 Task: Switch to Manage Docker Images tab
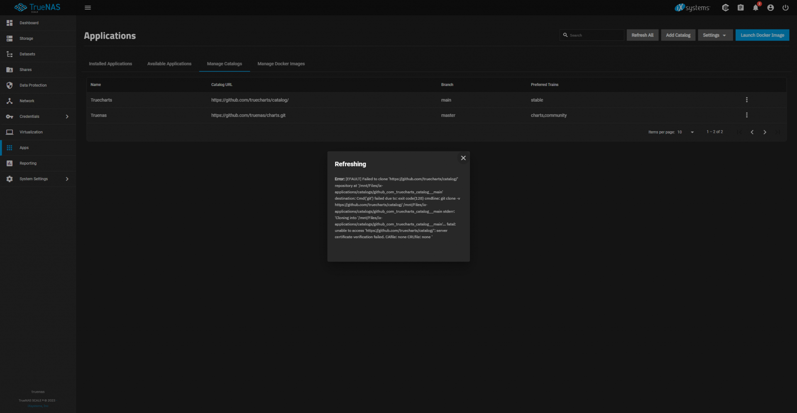pyautogui.click(x=281, y=64)
